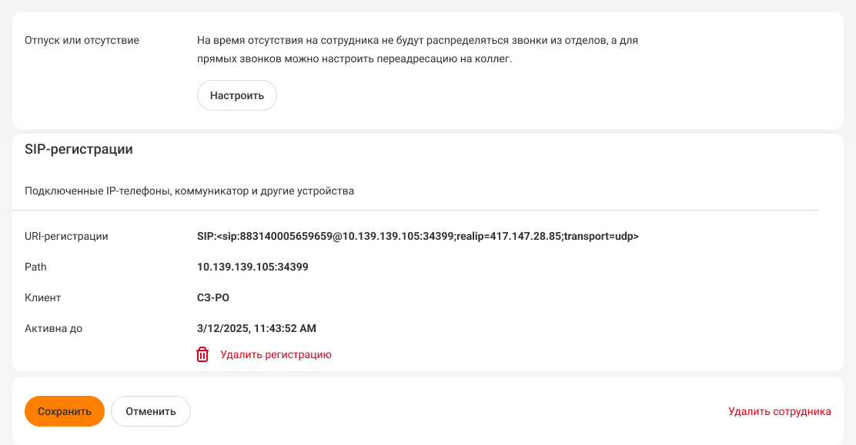Select the Path value 10.139.139.105:34399

tap(252, 267)
